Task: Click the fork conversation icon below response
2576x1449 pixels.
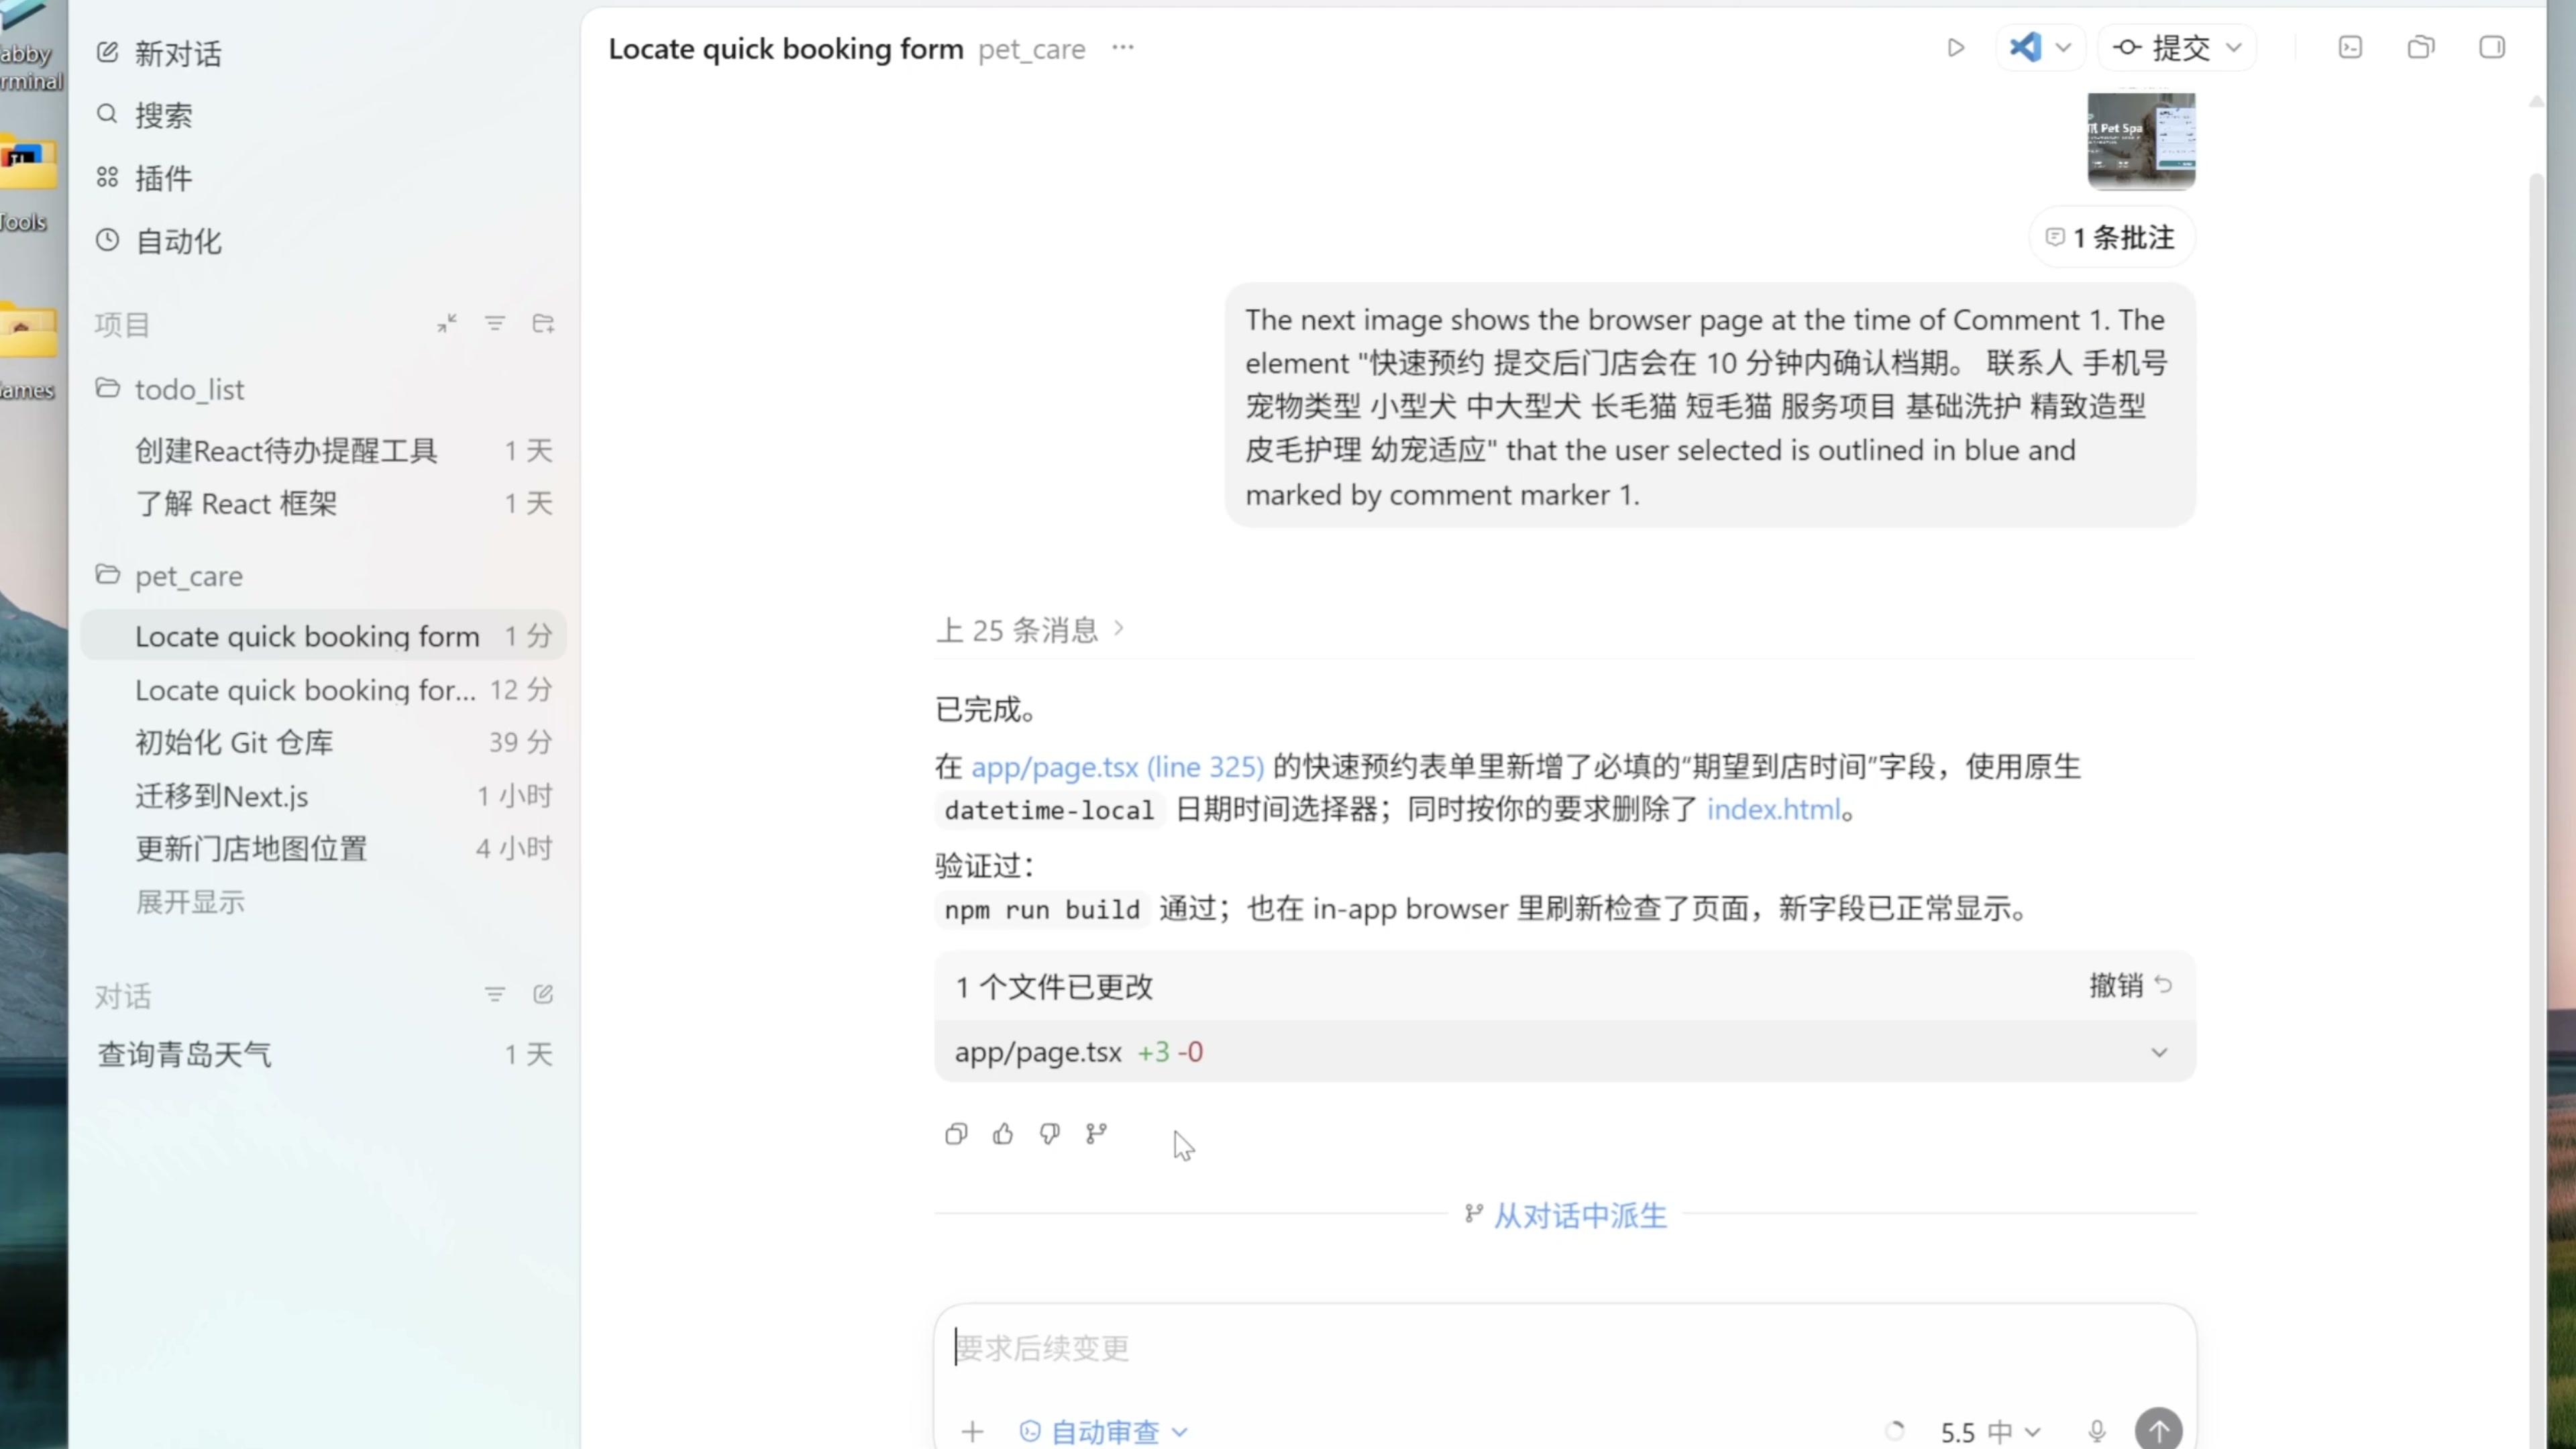Action: tap(1096, 1134)
